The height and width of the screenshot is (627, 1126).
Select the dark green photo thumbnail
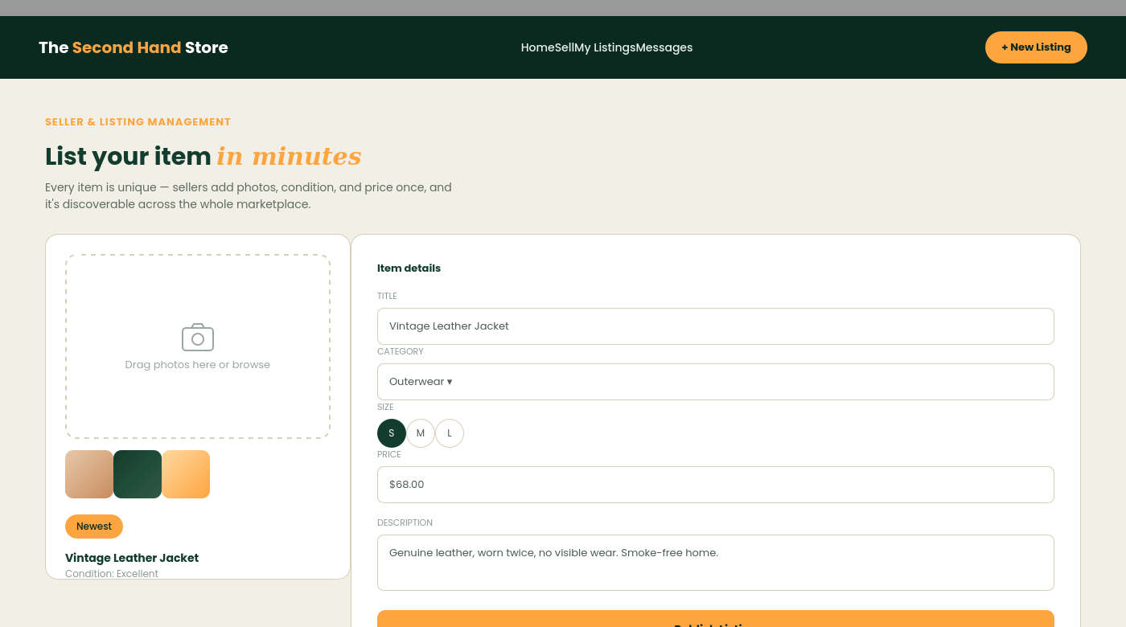(138, 474)
